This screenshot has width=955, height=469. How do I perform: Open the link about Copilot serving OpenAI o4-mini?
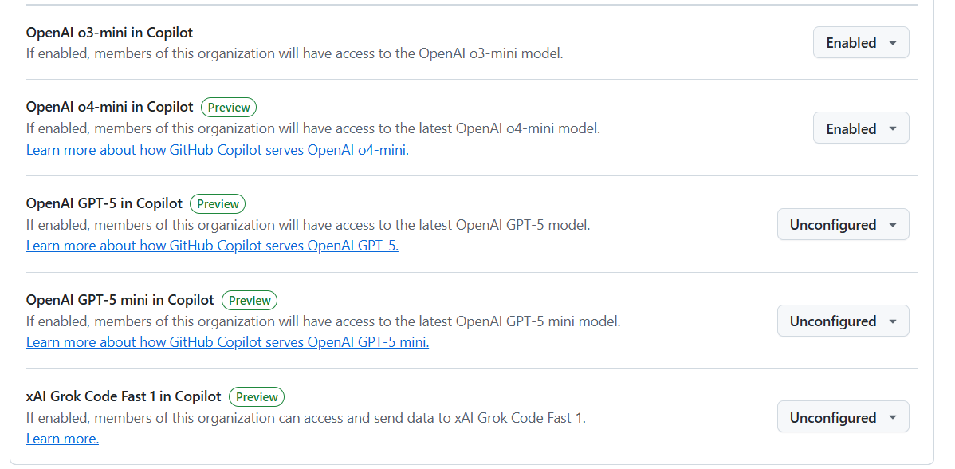click(218, 149)
